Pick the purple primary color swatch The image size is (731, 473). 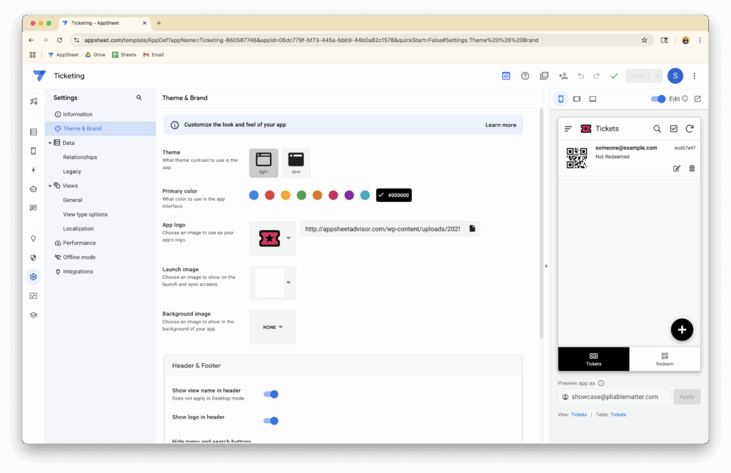tap(349, 195)
